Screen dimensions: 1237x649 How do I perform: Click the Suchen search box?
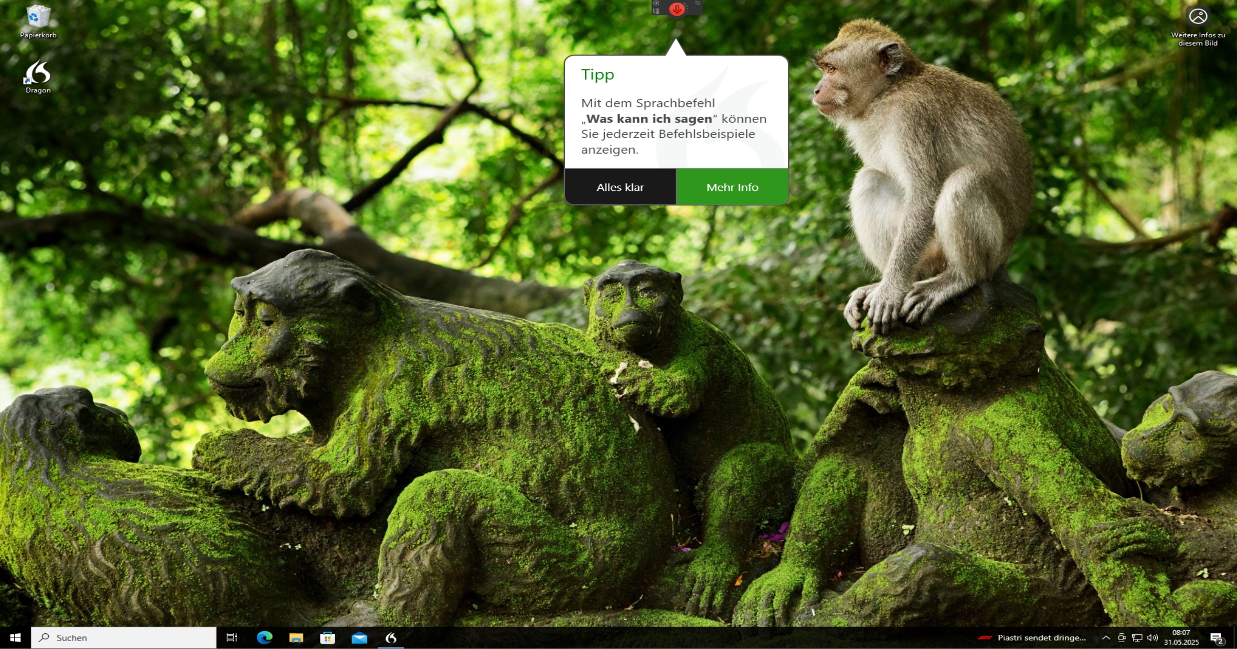click(124, 637)
